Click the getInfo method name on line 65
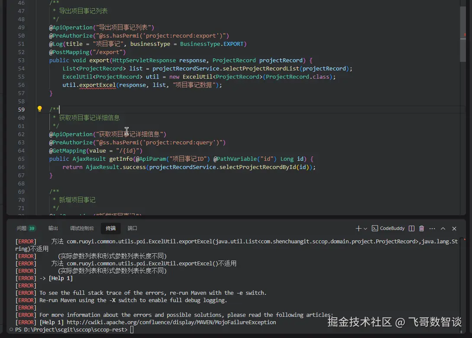The height and width of the screenshot is (338, 472). point(121,159)
